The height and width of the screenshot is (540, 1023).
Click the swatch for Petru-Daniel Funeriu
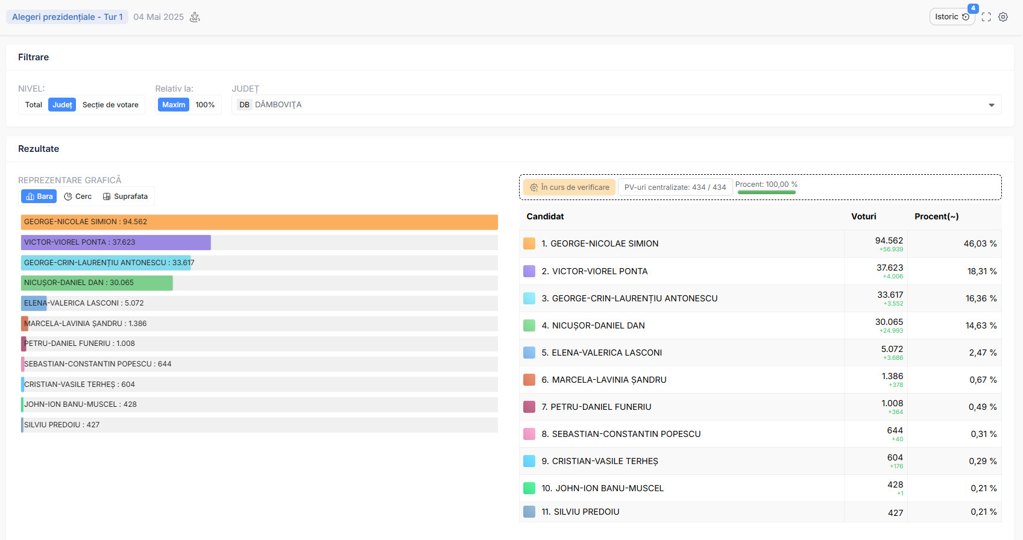point(529,407)
